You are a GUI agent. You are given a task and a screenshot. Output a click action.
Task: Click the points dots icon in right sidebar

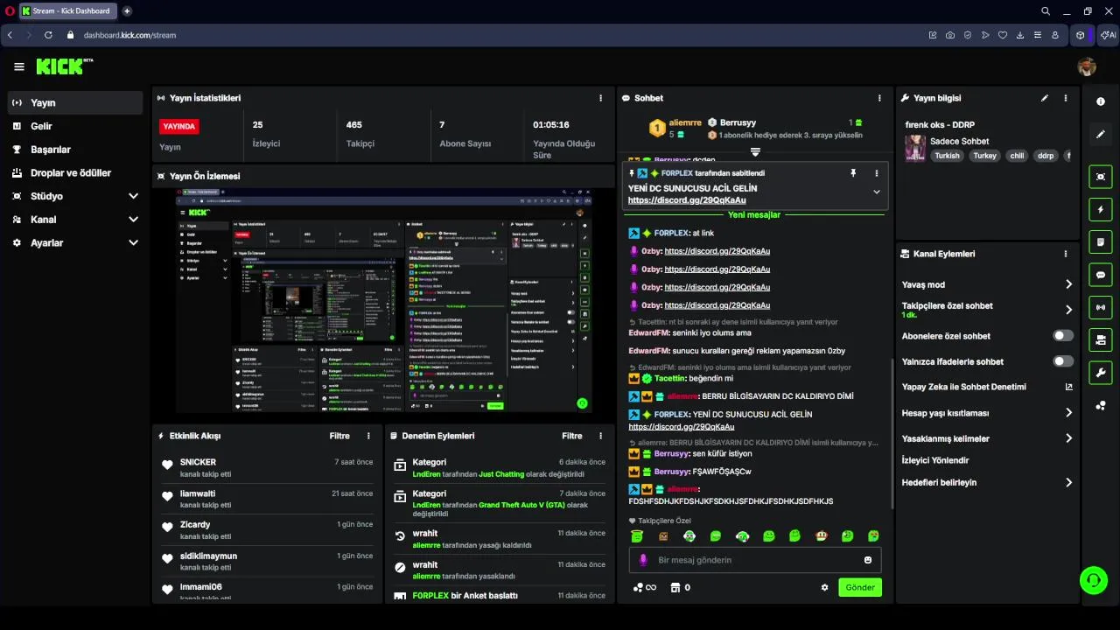click(x=1101, y=405)
